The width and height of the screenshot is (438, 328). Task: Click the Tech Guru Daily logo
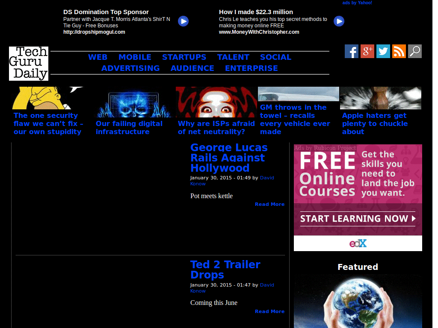coord(29,64)
